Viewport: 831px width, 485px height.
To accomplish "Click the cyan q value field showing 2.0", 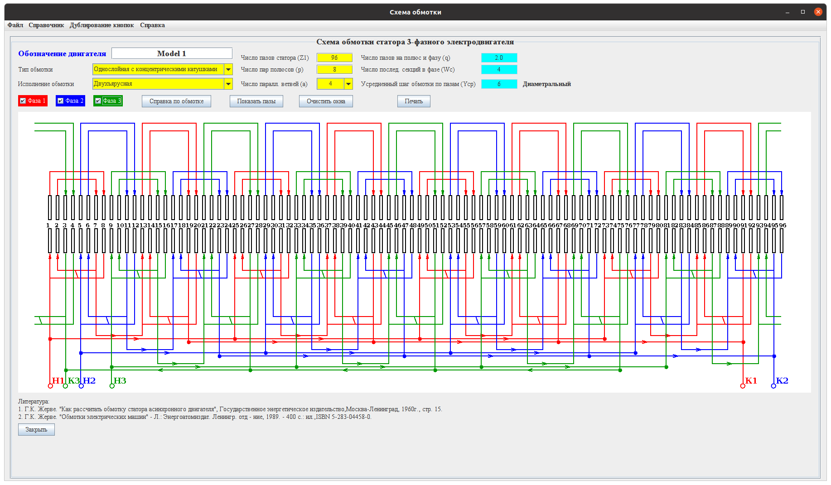I will 499,58.
